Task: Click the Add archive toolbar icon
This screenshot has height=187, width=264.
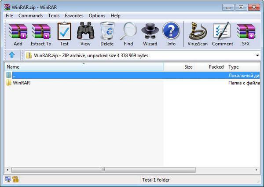Action: [x=18, y=34]
